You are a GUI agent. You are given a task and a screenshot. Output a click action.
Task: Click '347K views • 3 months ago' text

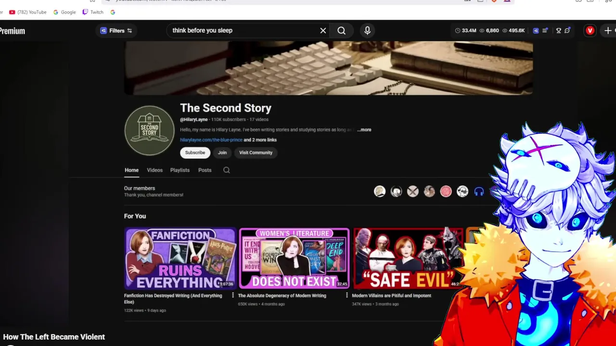tap(375, 304)
